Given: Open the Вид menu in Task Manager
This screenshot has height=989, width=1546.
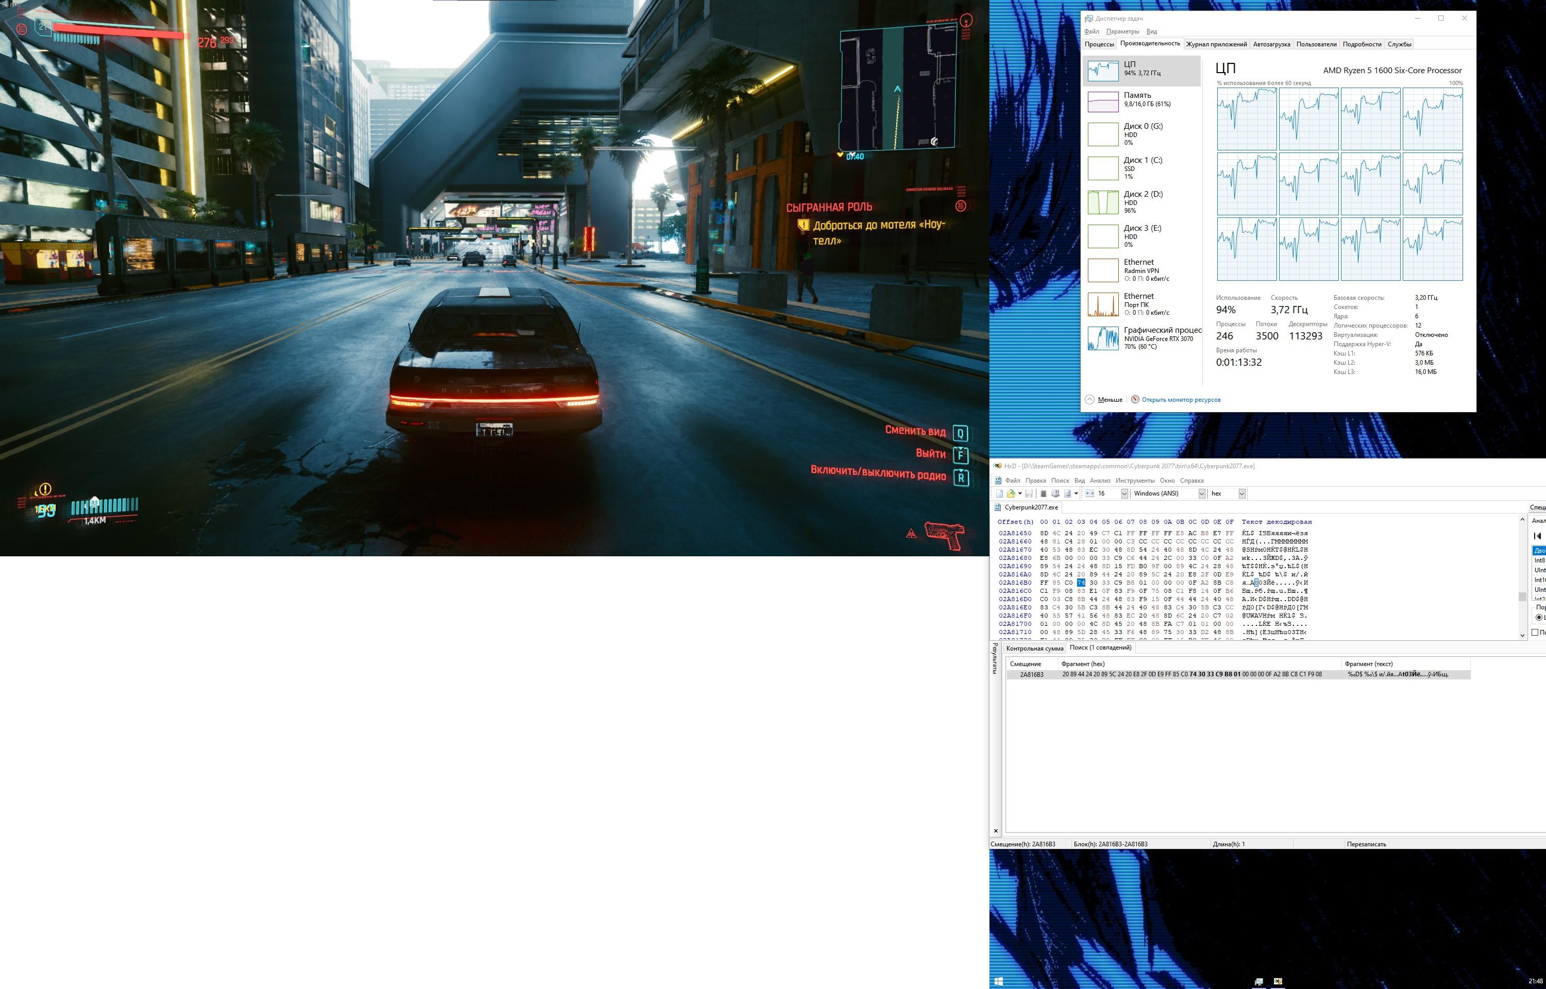Looking at the screenshot, I should tap(1152, 31).
